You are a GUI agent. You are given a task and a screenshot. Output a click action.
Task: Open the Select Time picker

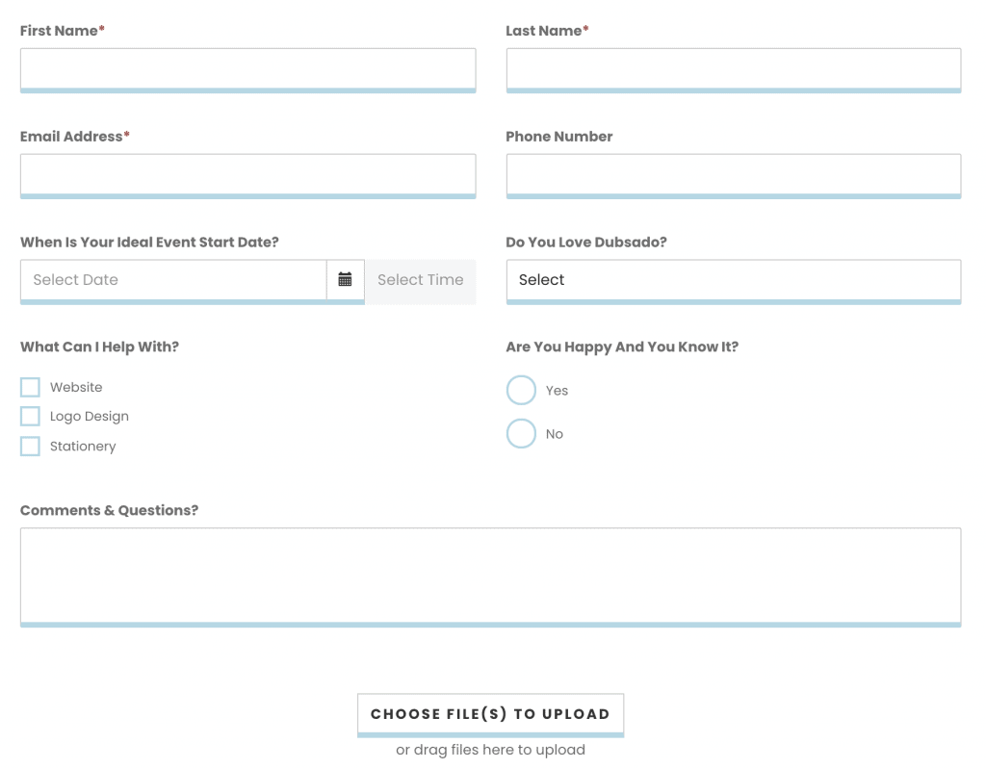click(x=421, y=281)
